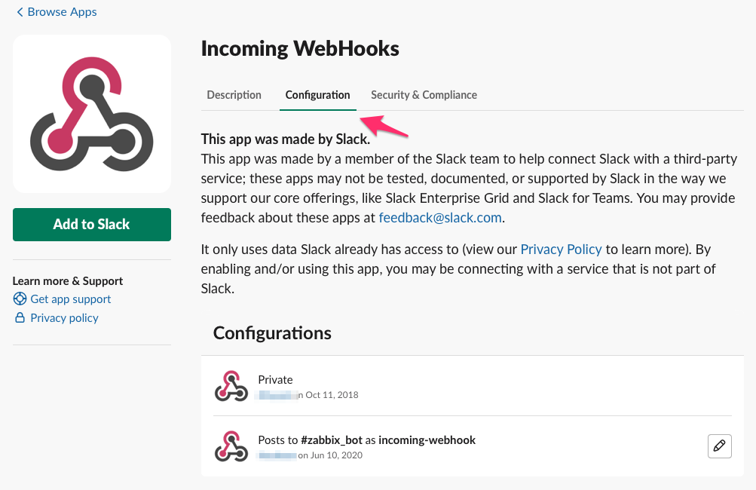Screen dimensions: 756x490
Task: Click the lifebuoy icon beside Get app support
Action: pos(20,299)
